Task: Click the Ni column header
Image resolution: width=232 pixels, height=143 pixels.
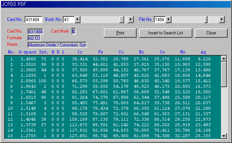Action: coord(141,52)
